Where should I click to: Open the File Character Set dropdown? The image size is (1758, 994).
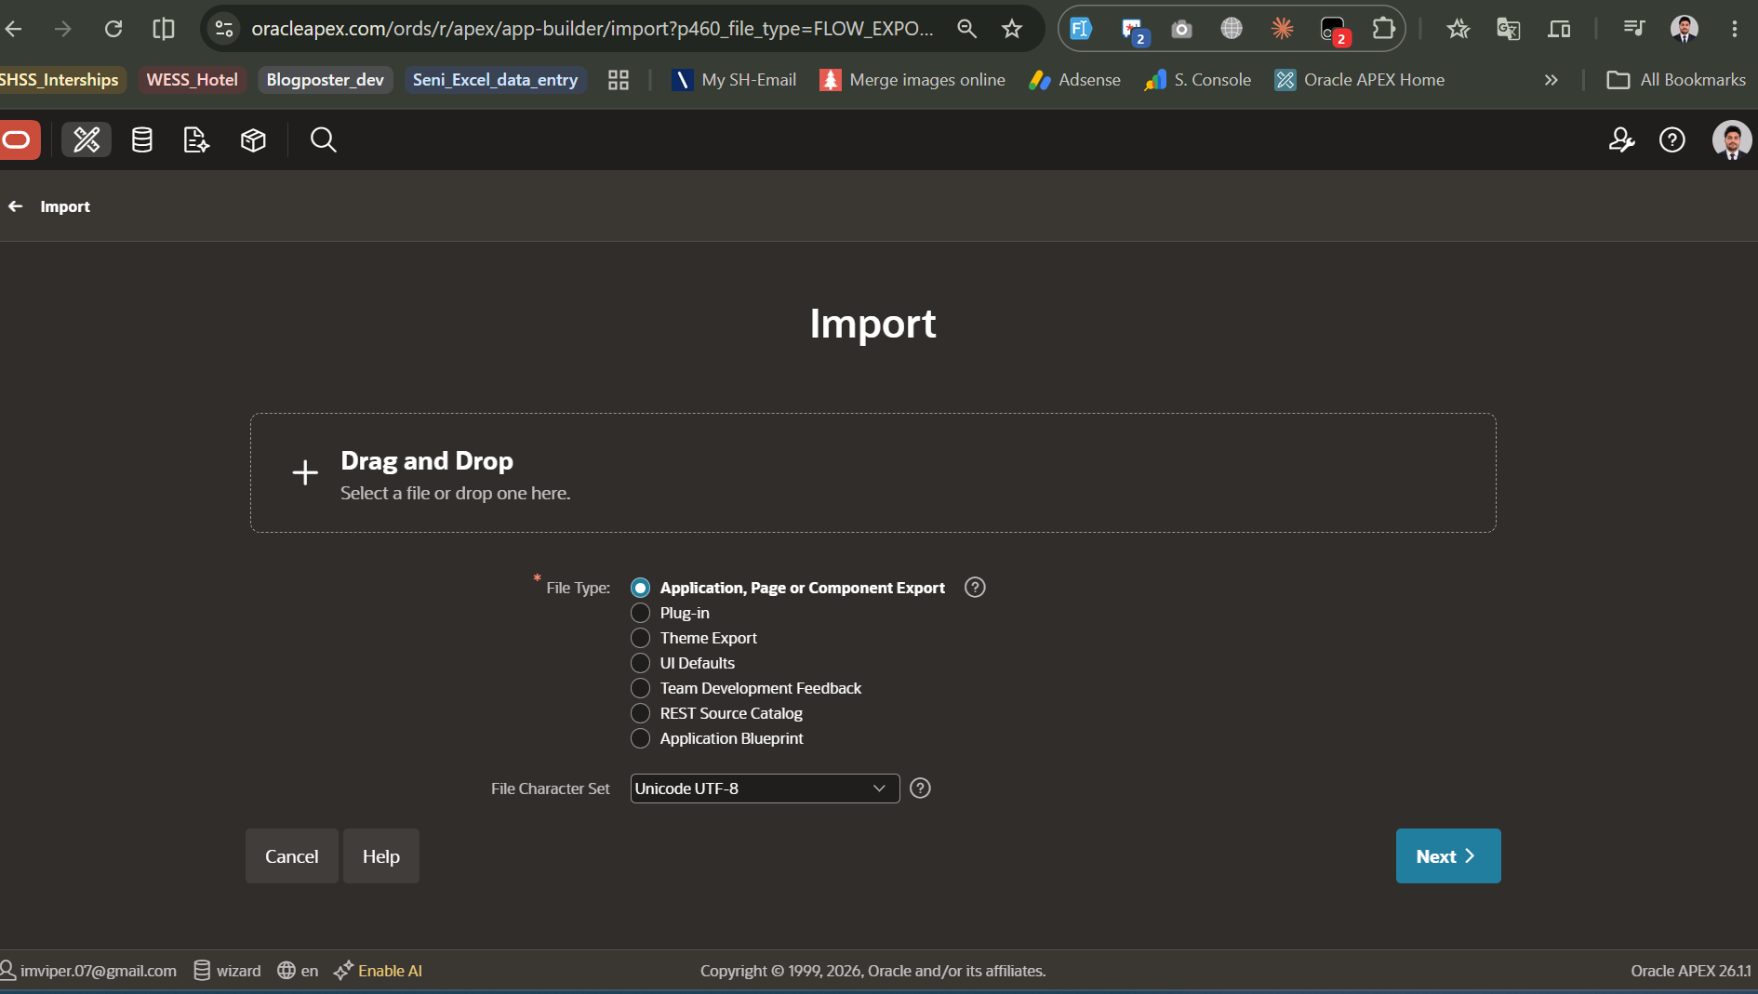click(x=765, y=789)
